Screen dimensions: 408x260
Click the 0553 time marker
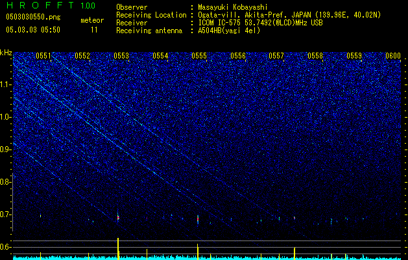tap(121, 56)
